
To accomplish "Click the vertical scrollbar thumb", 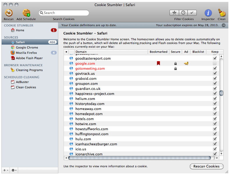I will pos(221,93).
